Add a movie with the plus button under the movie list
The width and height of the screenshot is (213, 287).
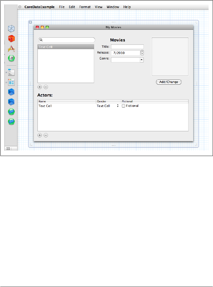coord(40,87)
